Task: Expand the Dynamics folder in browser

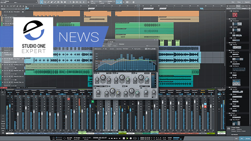Action: point(228,19)
